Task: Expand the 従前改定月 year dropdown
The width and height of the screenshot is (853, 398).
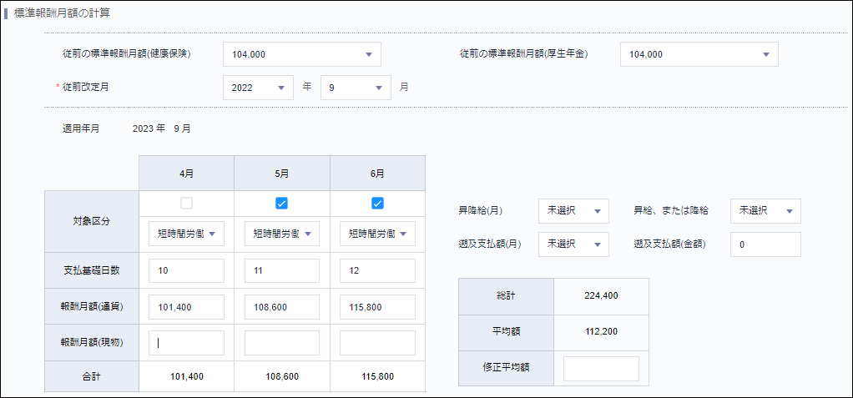Action: (258, 88)
